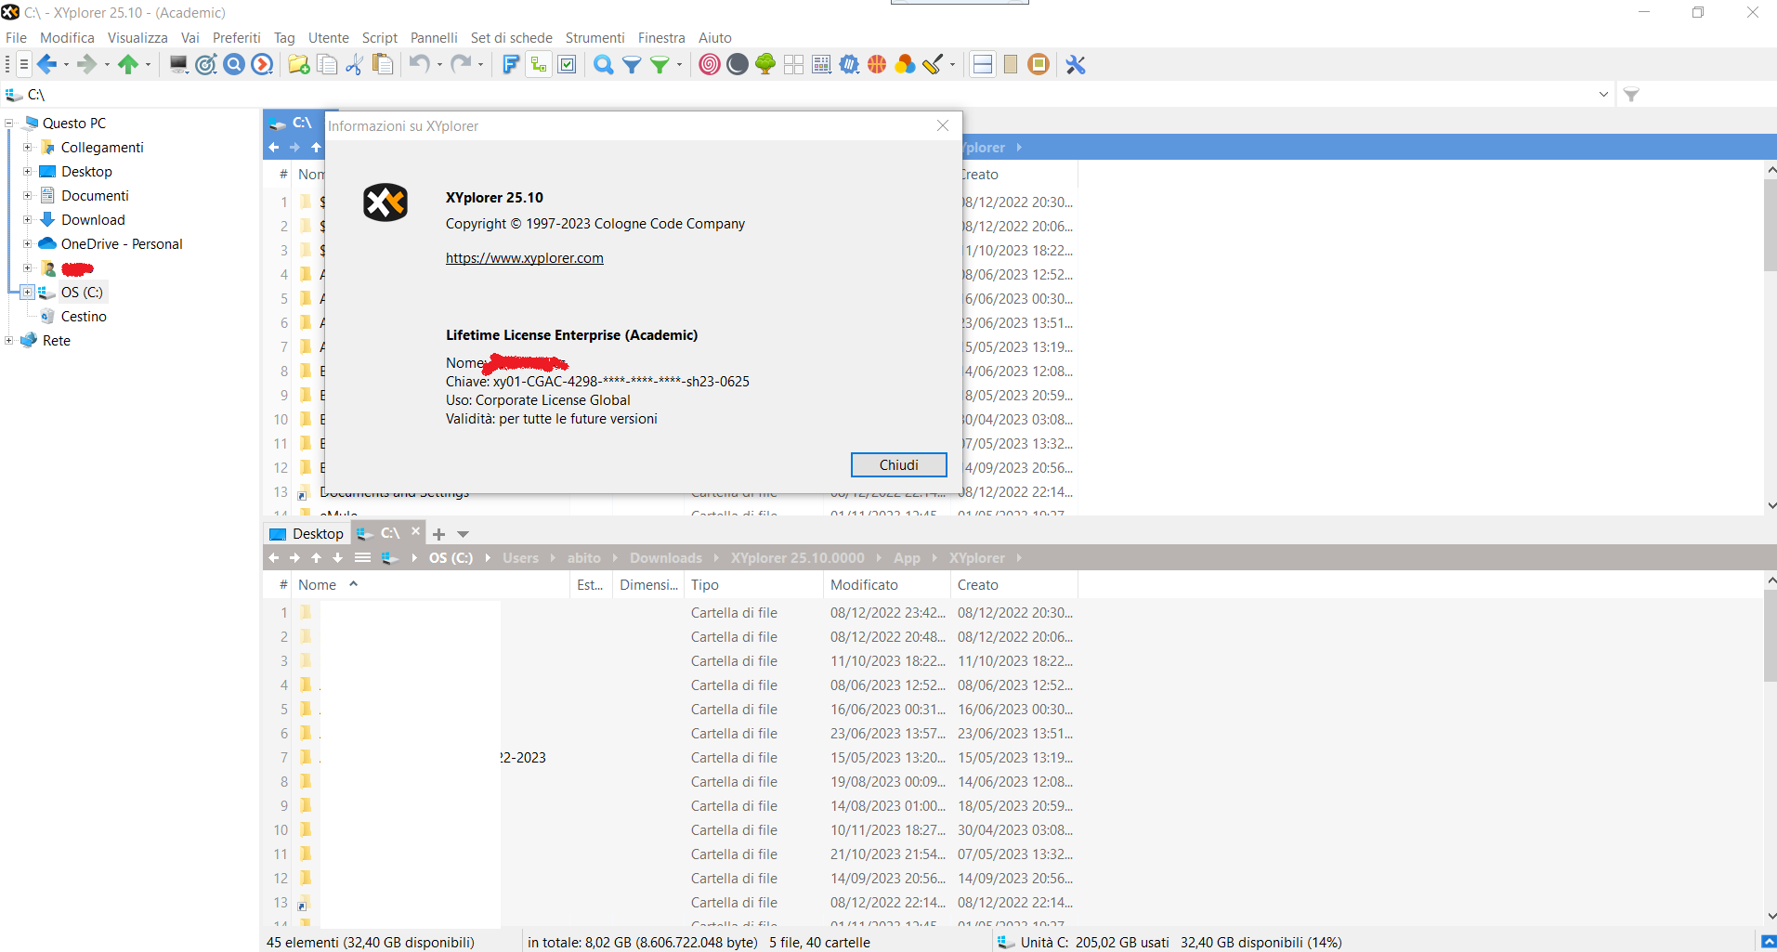Toggle selection checkboxes toolbar icon
This screenshot has height=952, width=1777.
point(567,64)
